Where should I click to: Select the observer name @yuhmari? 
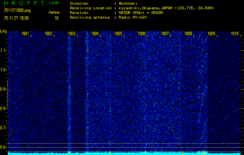pyautogui.click(x=128, y=3)
